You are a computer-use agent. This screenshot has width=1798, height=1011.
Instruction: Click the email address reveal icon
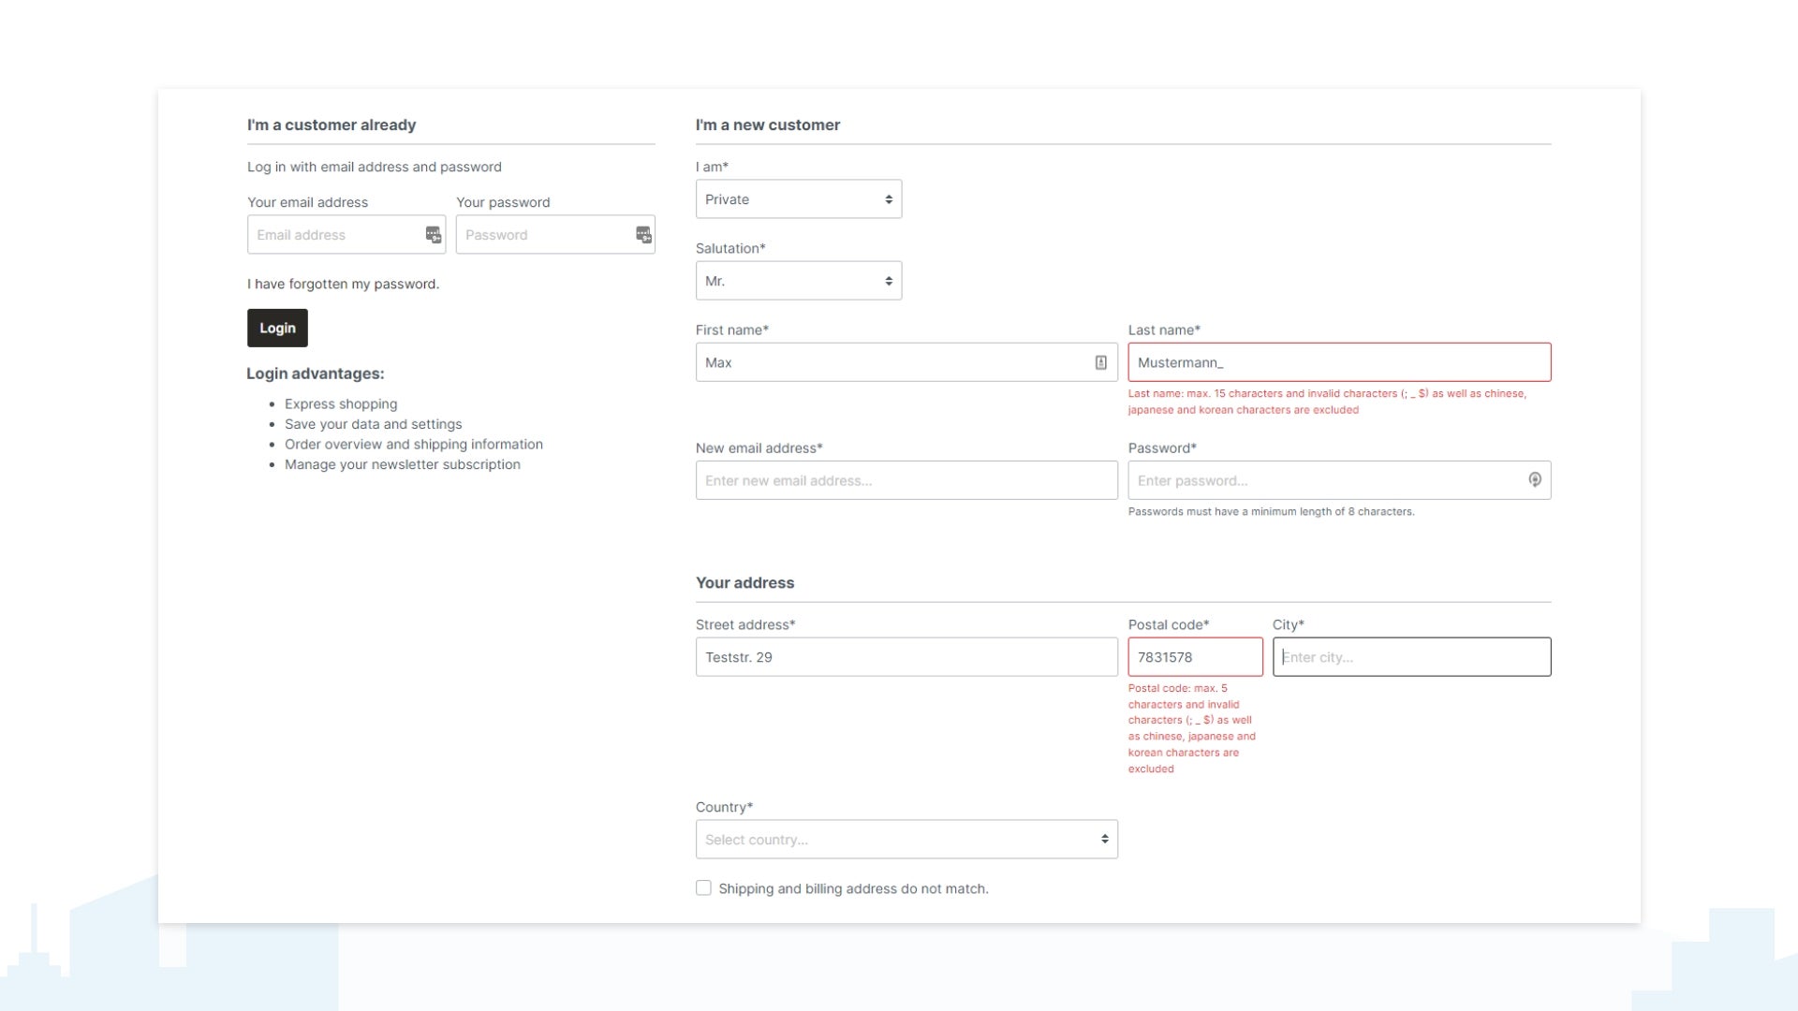point(433,233)
